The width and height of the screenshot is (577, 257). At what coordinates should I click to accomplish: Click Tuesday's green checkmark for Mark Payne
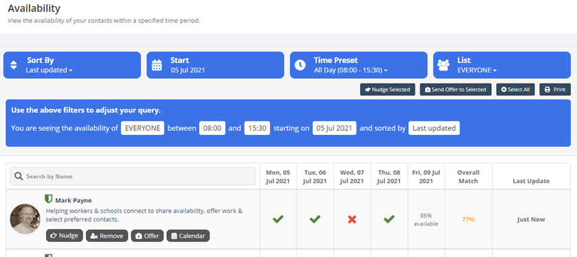pyautogui.click(x=315, y=219)
